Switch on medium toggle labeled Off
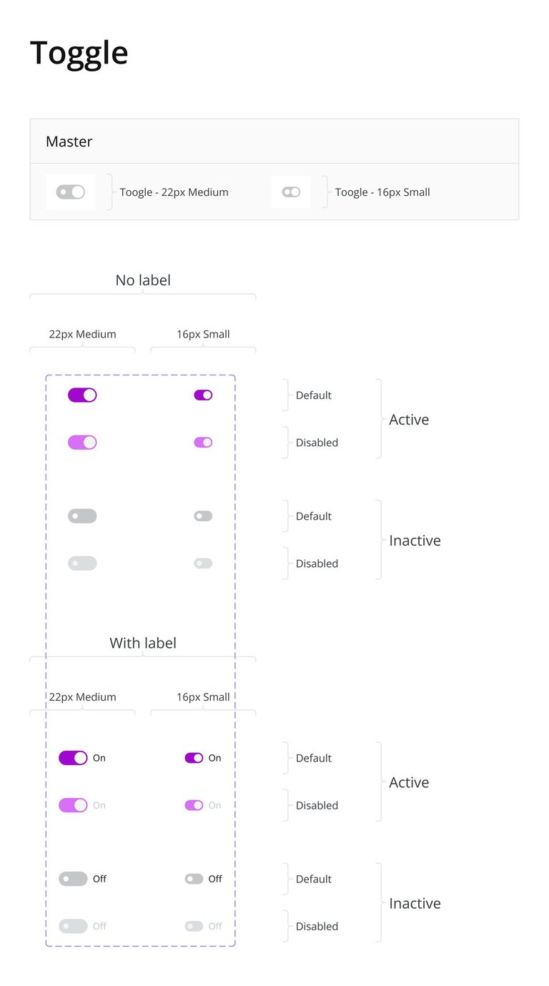 [x=73, y=879]
